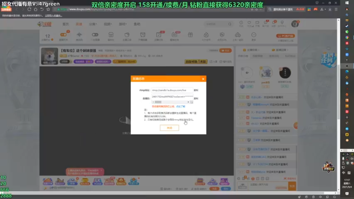Click the yellow 1夹鼠 banner badge
354x199 pixels.
pyautogui.click(x=196, y=61)
